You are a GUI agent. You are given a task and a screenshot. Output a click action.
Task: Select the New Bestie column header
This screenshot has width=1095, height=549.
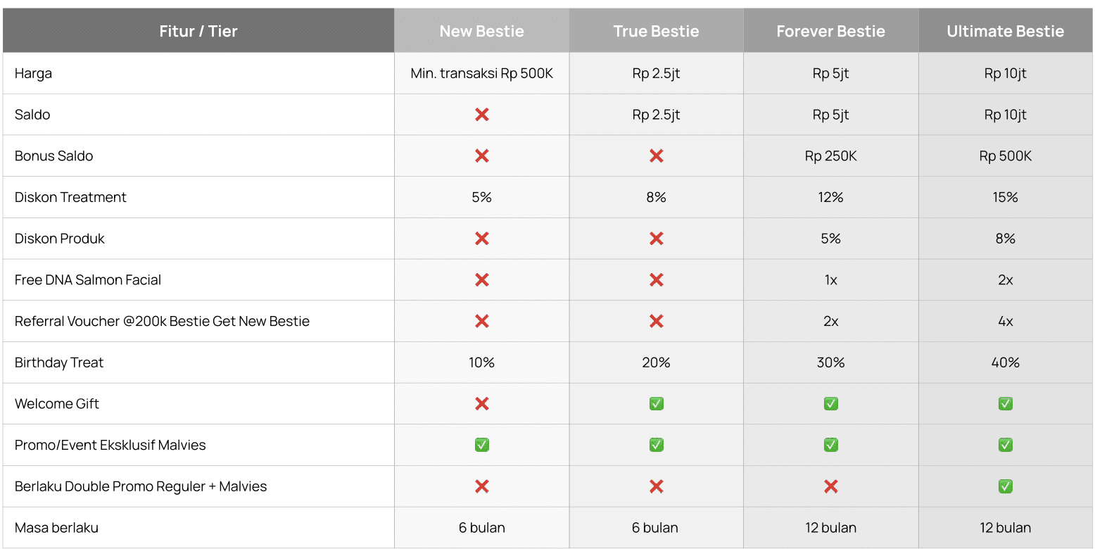482,31
